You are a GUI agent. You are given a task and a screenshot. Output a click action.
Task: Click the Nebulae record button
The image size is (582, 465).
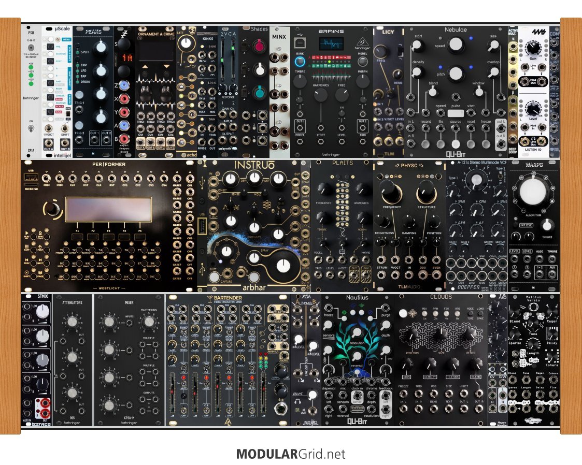[x=425, y=144]
